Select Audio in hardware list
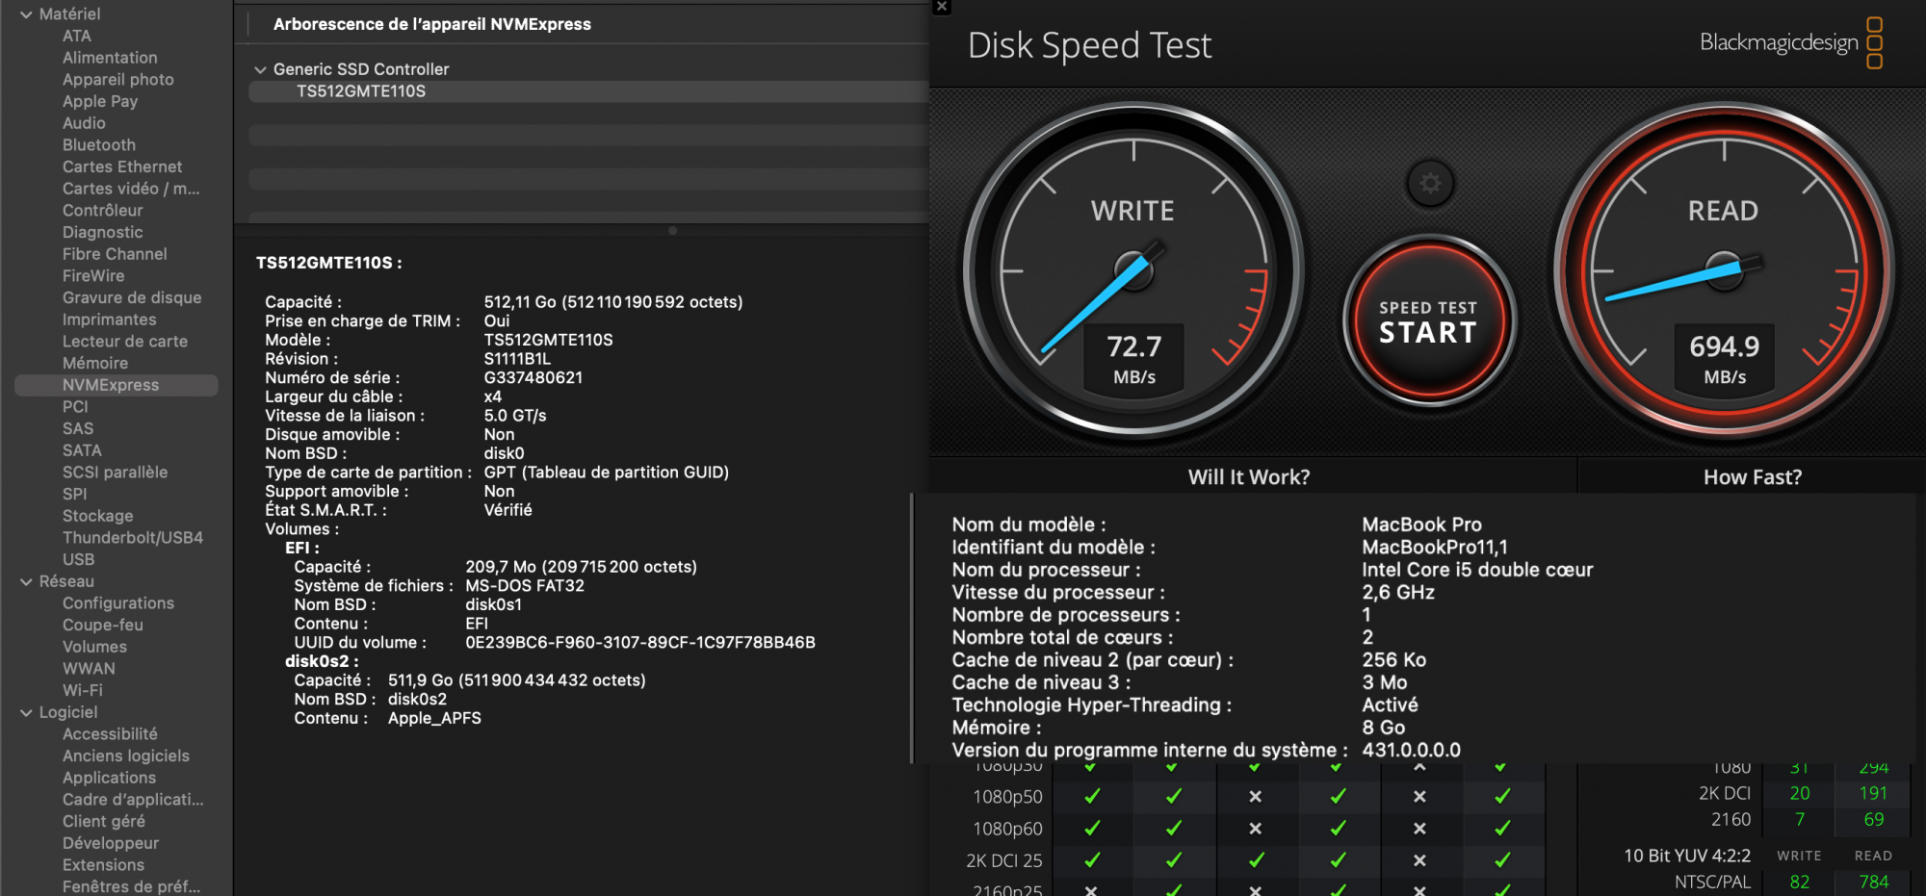The width and height of the screenshot is (1926, 896). (84, 123)
